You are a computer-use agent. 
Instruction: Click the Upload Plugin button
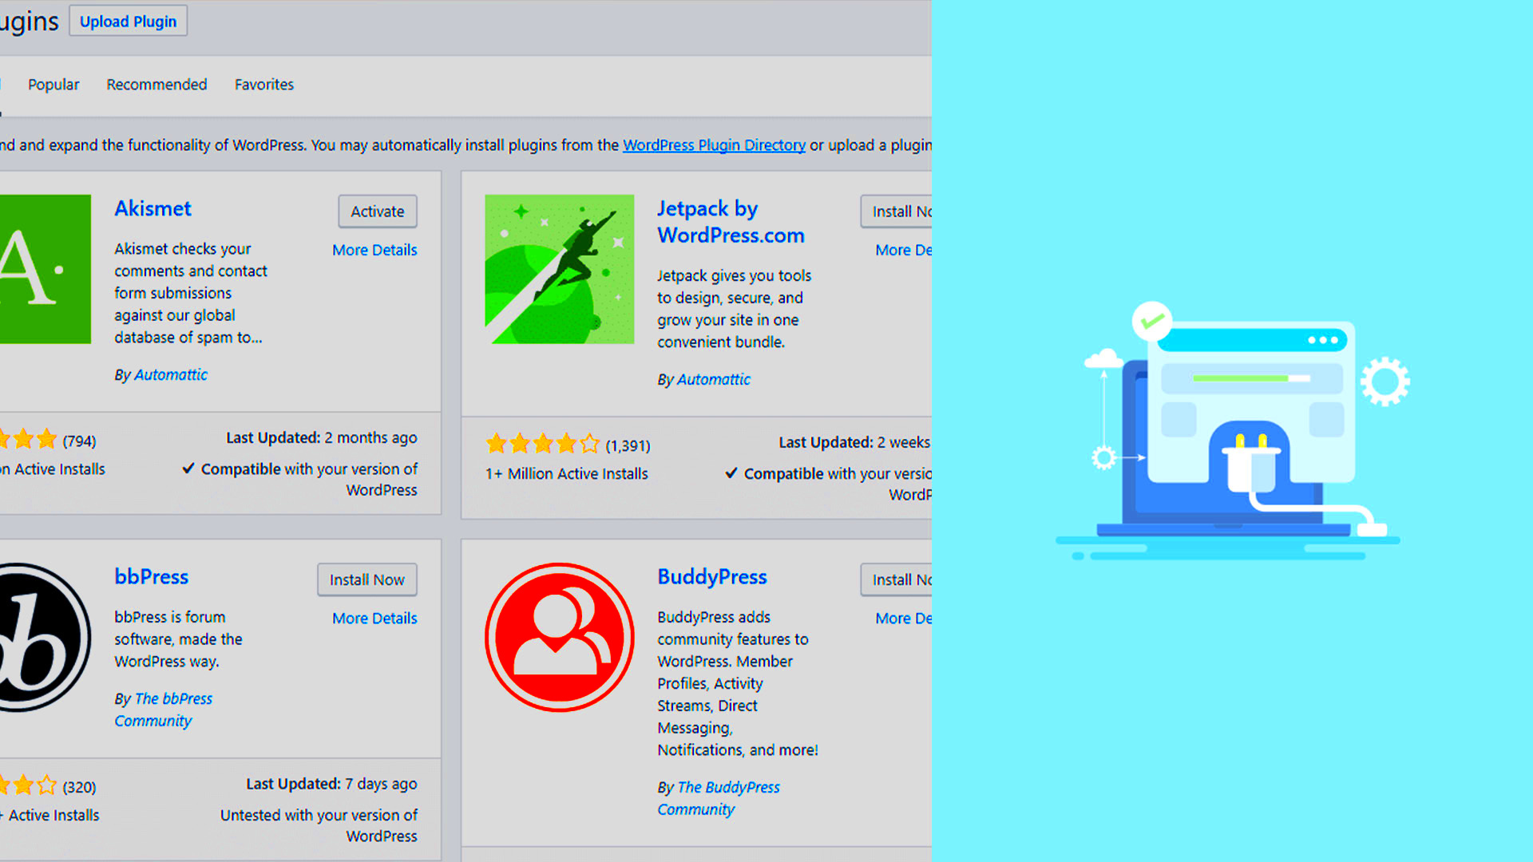[x=129, y=20]
